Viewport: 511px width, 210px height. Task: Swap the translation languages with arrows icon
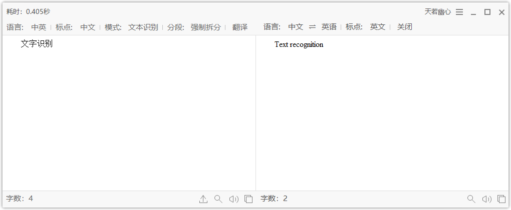tap(313, 27)
